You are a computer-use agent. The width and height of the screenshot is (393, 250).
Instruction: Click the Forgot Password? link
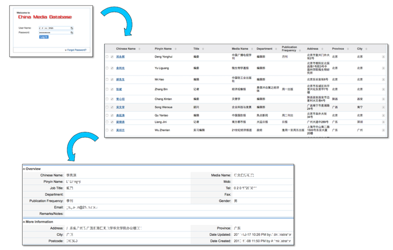77,50
